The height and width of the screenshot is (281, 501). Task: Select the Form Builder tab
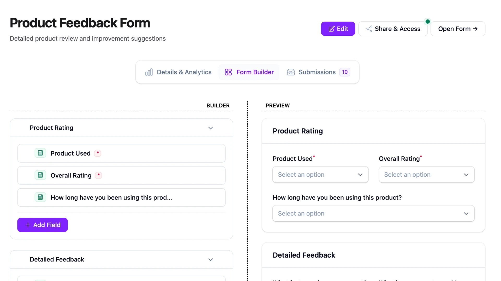coord(249,72)
